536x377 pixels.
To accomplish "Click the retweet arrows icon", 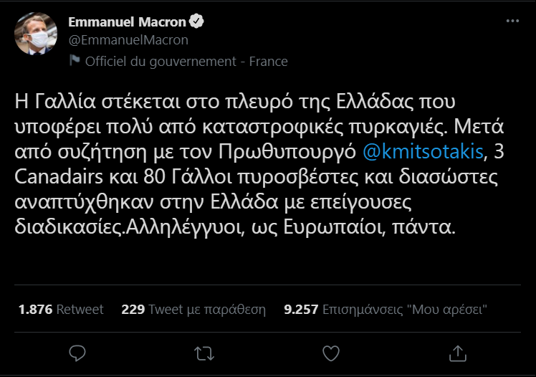I will (204, 352).
